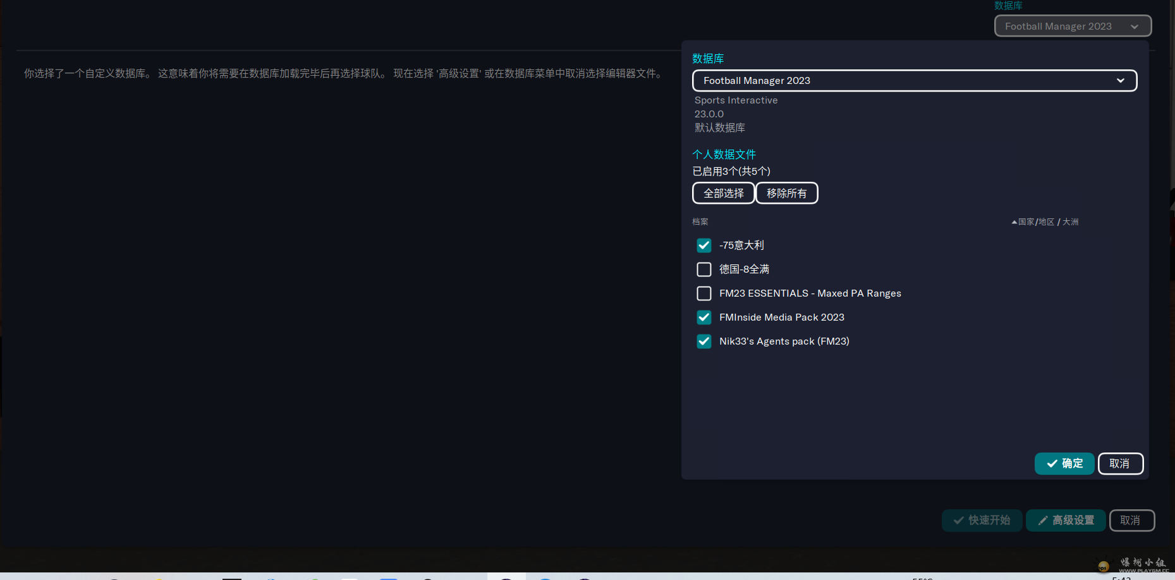
Task: Open the Football Manager 2023 database dropdown in the panel
Action: tap(915, 81)
